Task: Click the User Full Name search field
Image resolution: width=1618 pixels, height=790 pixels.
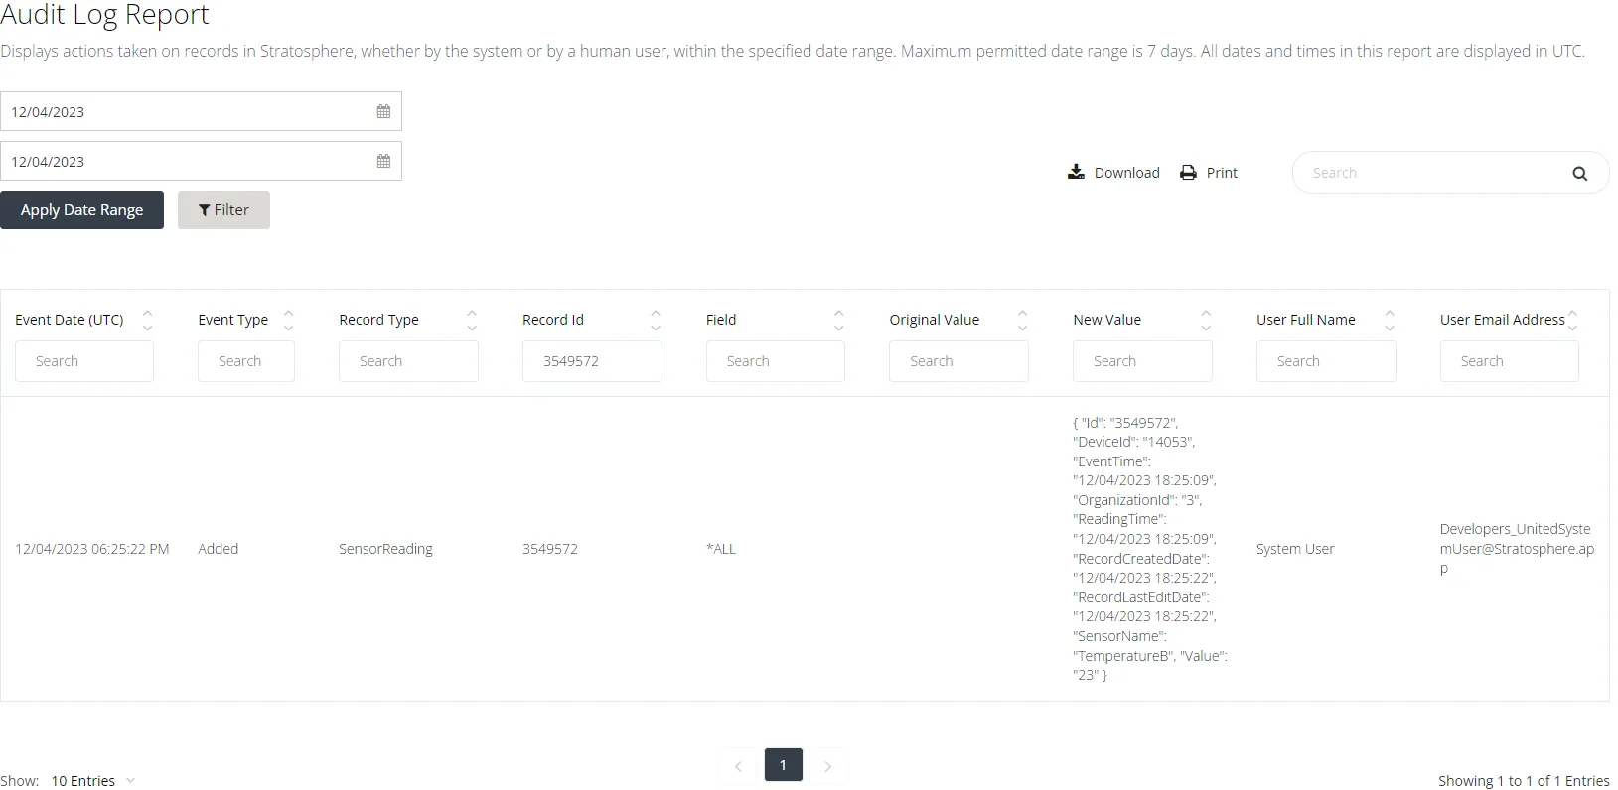Action: click(x=1326, y=361)
